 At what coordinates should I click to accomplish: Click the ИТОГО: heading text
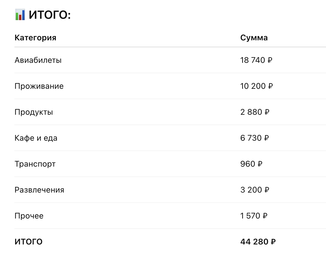pyautogui.click(x=50, y=15)
